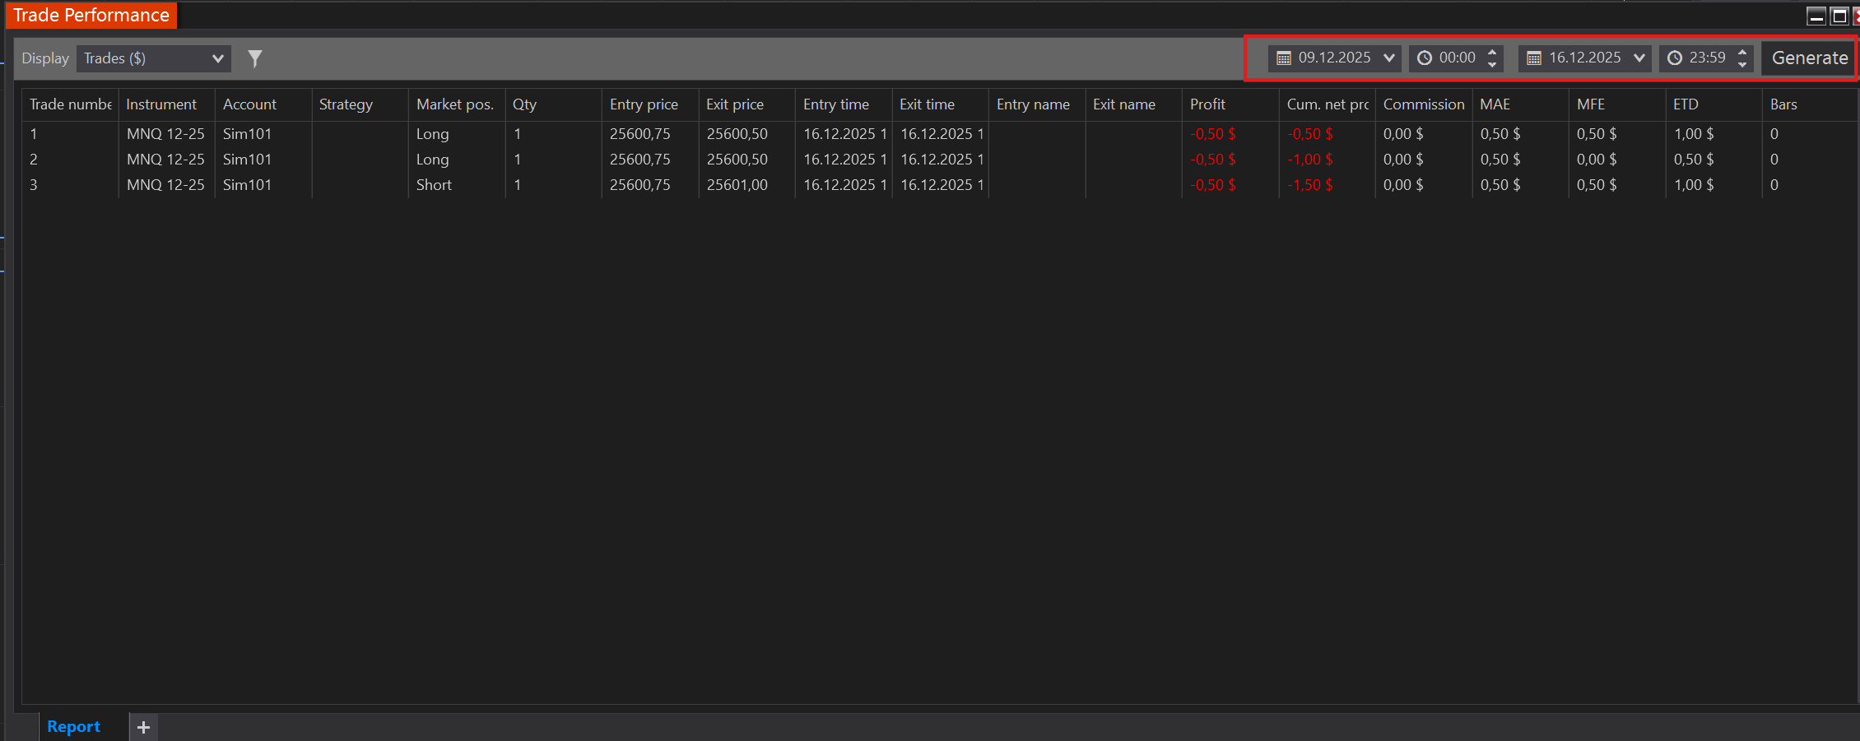Click the calendar icon beside the start date
The image size is (1860, 741).
(1284, 58)
